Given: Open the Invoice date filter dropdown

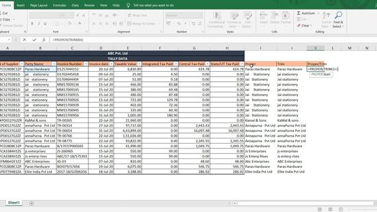Looking at the screenshot, I should [111, 64].
